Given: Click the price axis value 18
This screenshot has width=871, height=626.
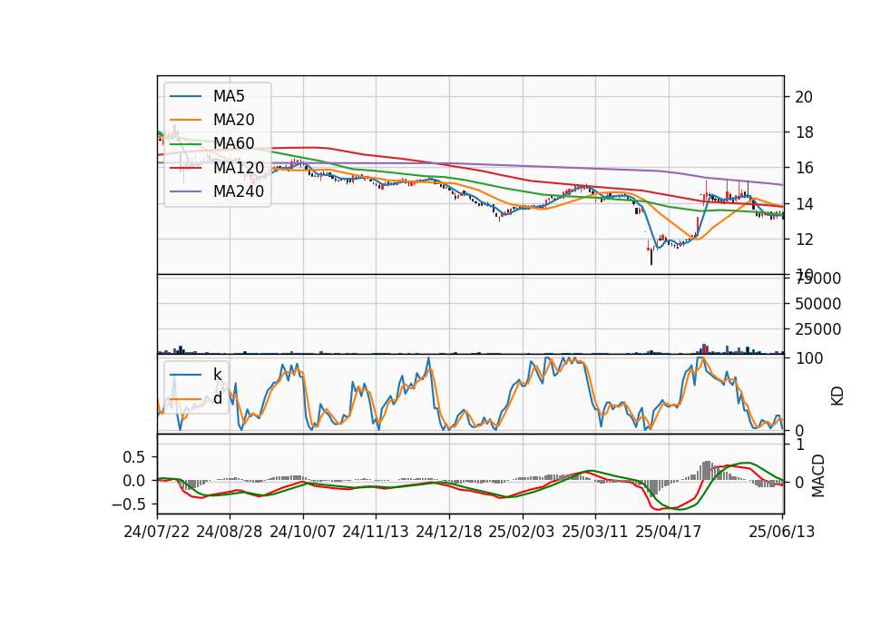Looking at the screenshot, I should [x=804, y=132].
